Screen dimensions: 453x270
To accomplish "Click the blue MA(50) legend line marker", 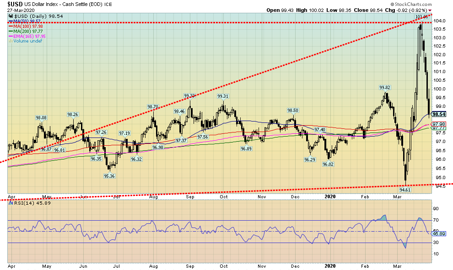I will (11, 21).
